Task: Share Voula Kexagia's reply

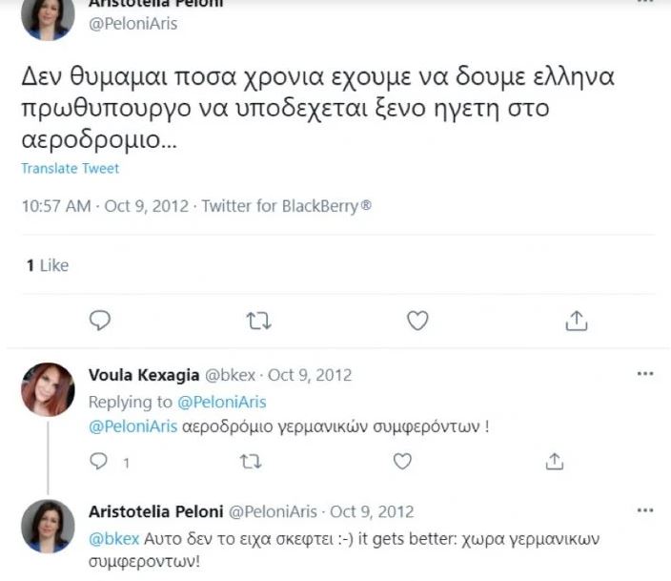Action: coord(555,462)
